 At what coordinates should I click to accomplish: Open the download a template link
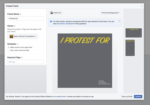pos(64,24)
